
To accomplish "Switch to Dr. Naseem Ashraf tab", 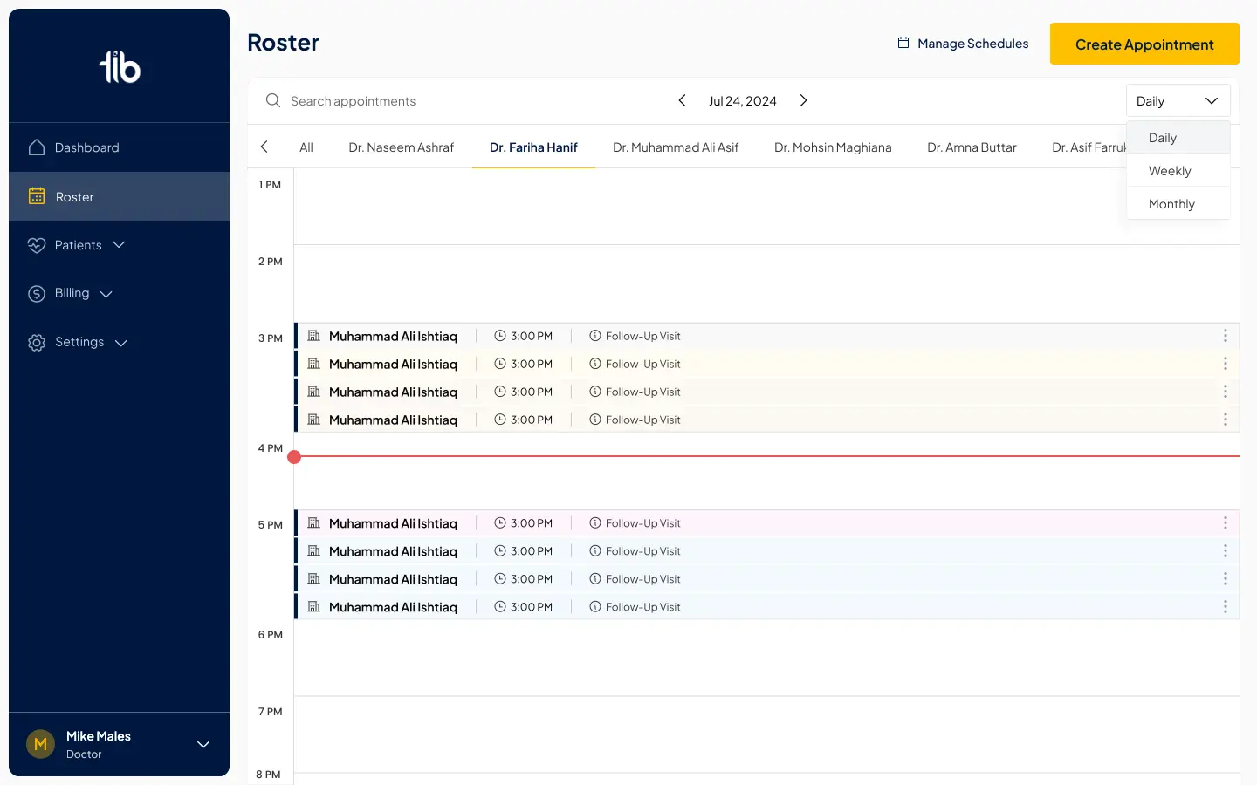I will pyautogui.click(x=402, y=147).
